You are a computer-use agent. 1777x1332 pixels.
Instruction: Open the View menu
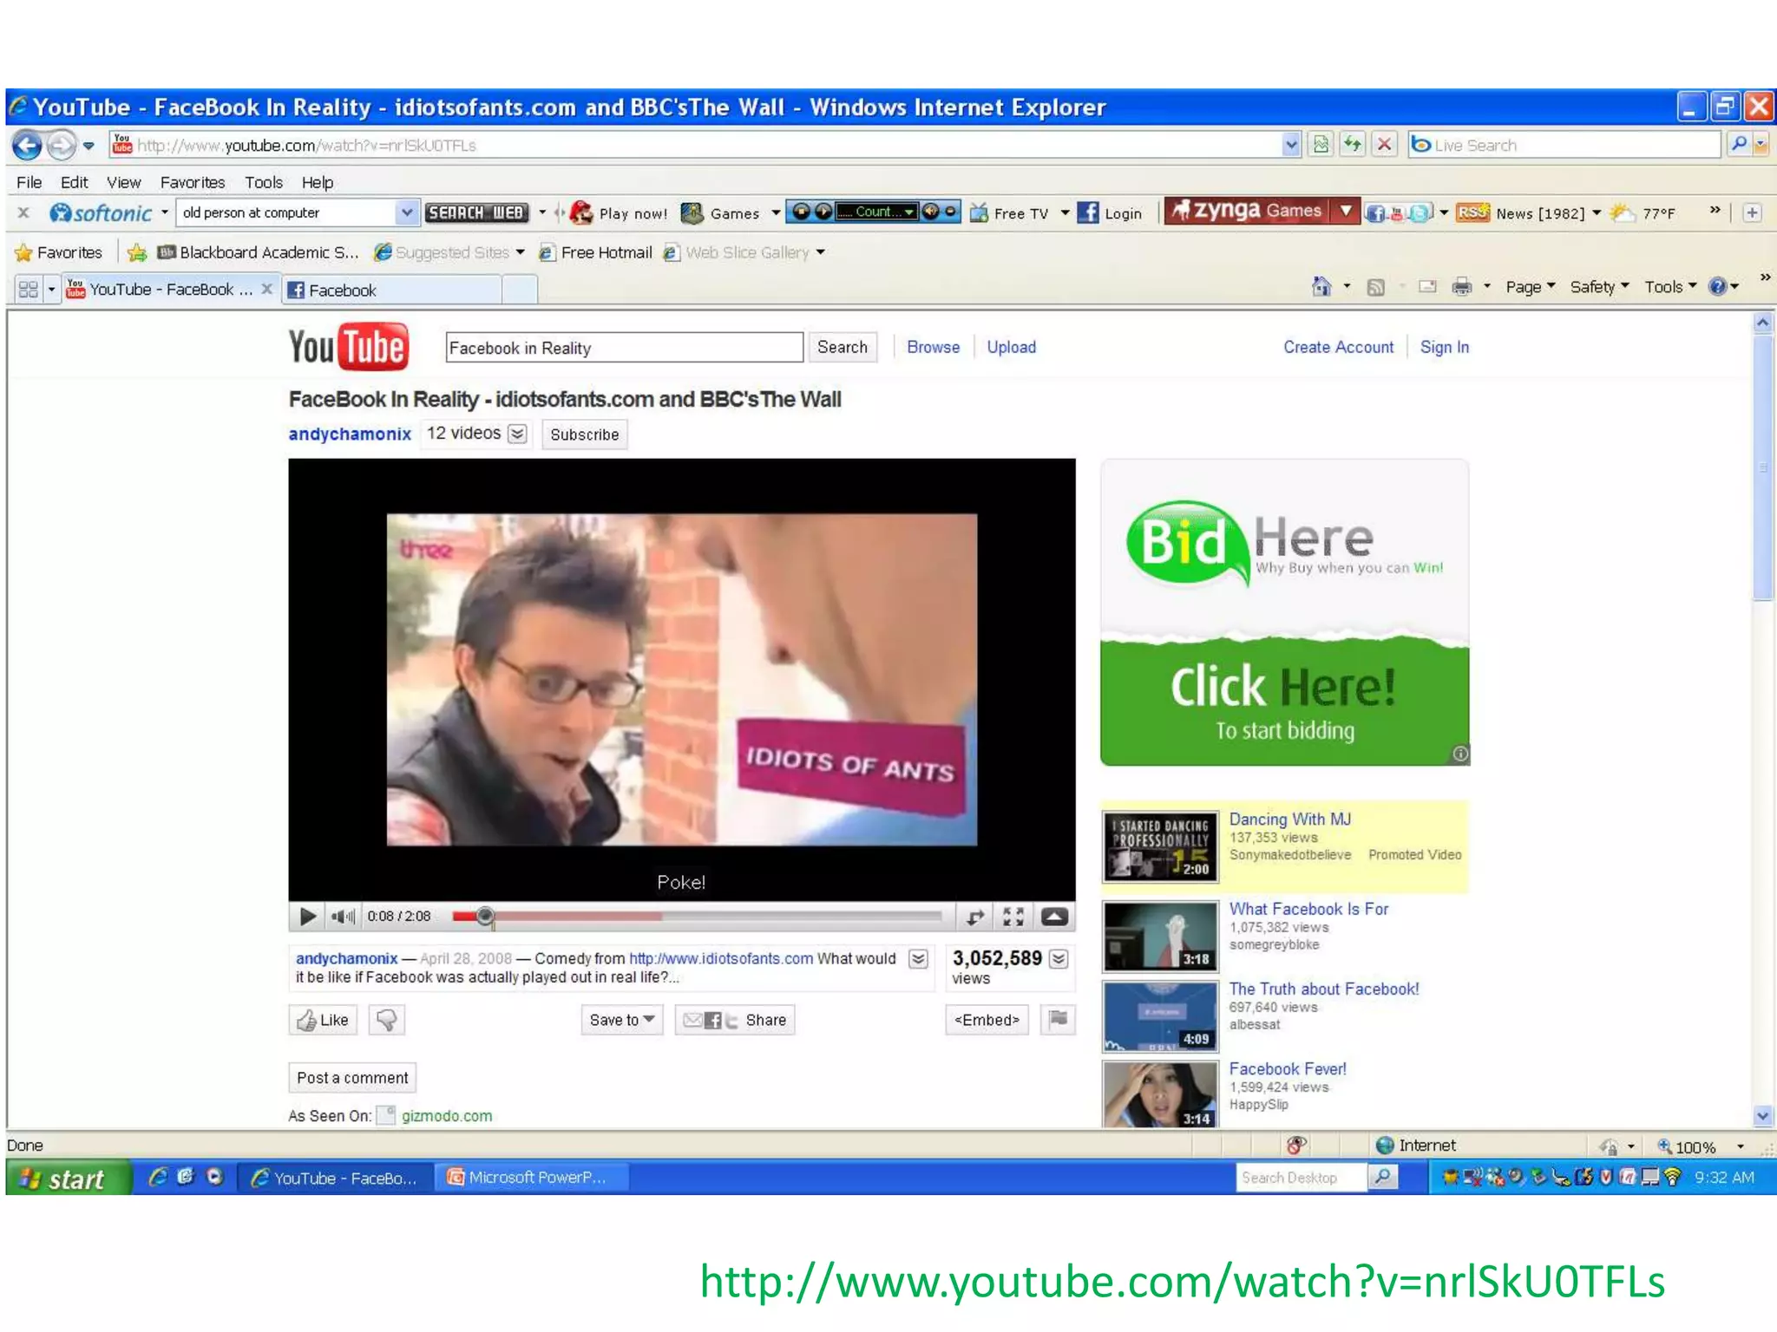[123, 182]
